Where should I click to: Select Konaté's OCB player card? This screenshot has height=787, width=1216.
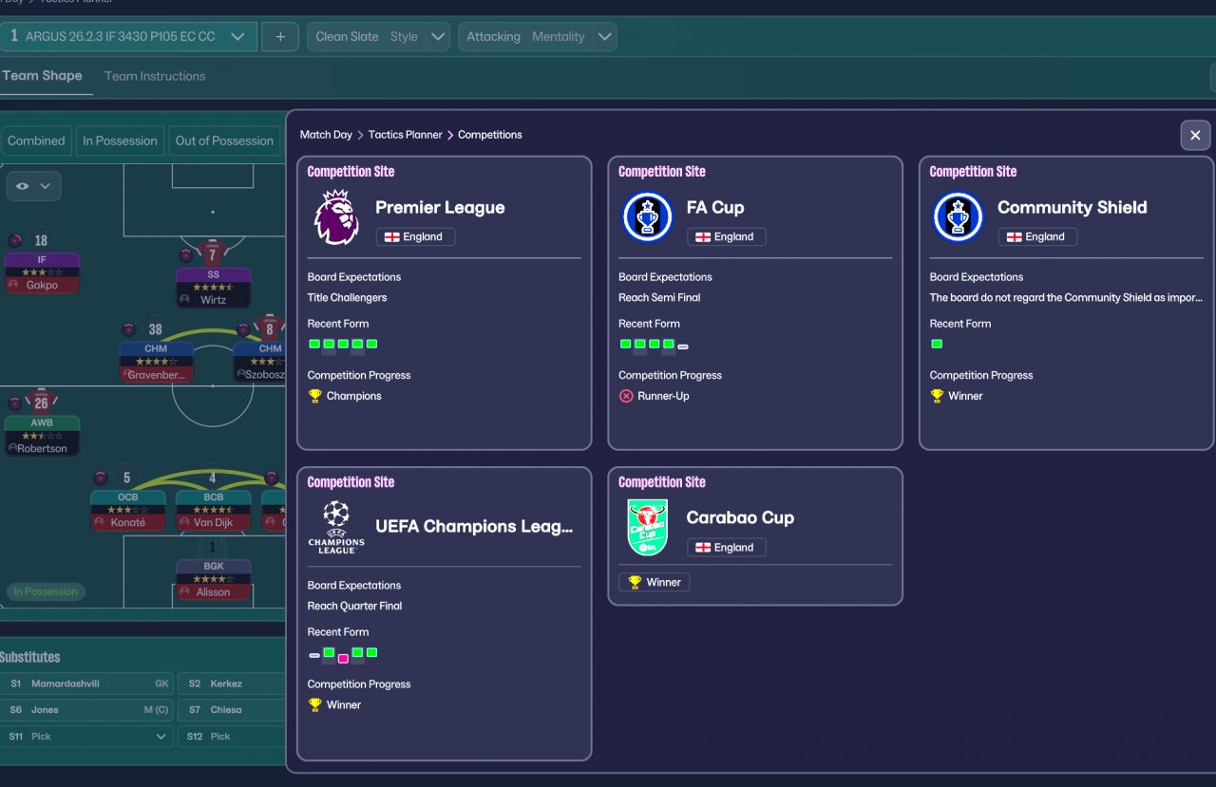click(128, 511)
